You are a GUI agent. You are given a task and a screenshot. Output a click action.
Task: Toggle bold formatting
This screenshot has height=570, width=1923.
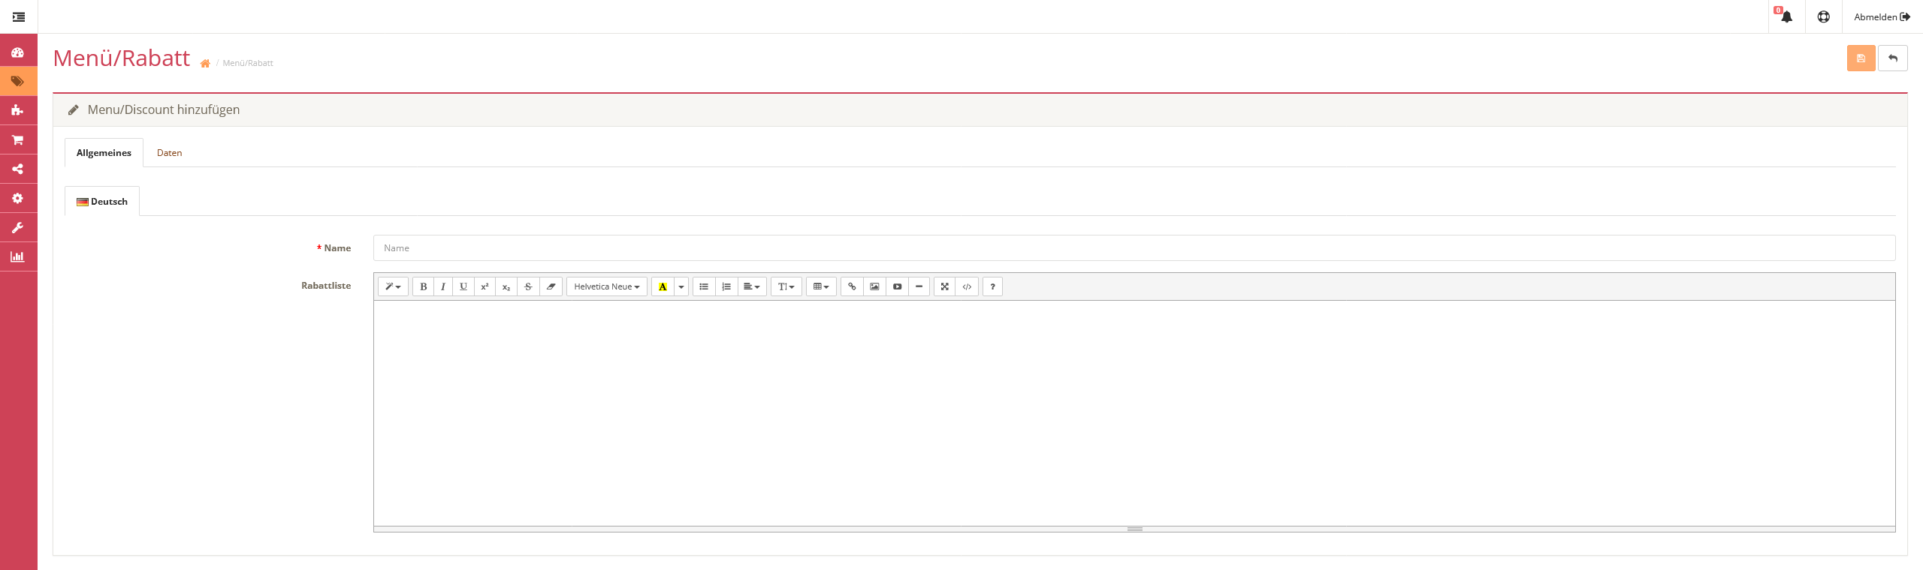[x=424, y=286]
